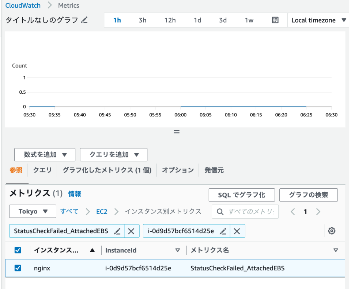
Task: Edit the i-0d9d57bcf6514d25e filter with its pencil
Action: pyautogui.click(x=223, y=231)
